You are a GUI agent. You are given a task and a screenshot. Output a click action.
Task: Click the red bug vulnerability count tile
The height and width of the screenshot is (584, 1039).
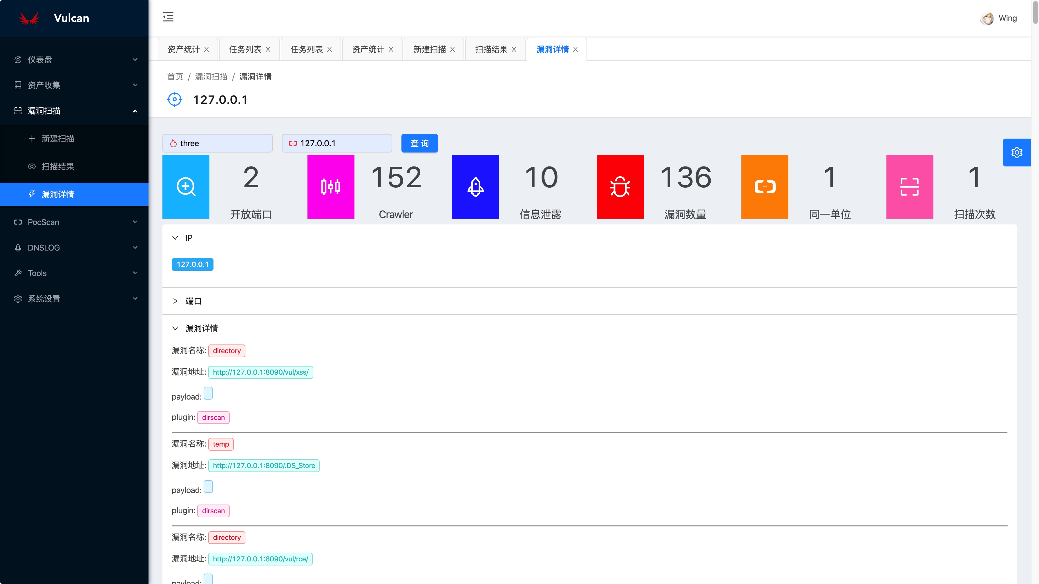click(x=620, y=187)
